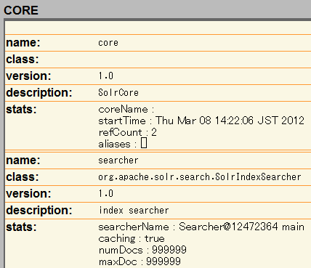This screenshot has width=311, height=268.
Task: Click the CORE section heading
Action: pos(21,10)
